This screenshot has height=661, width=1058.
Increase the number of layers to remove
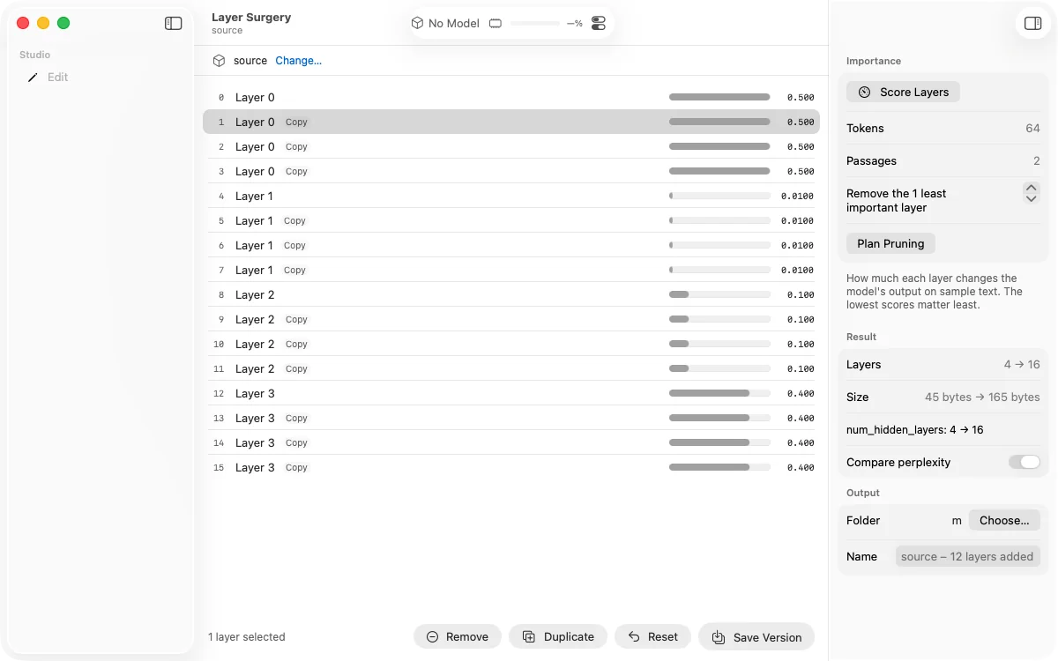[x=1032, y=188]
